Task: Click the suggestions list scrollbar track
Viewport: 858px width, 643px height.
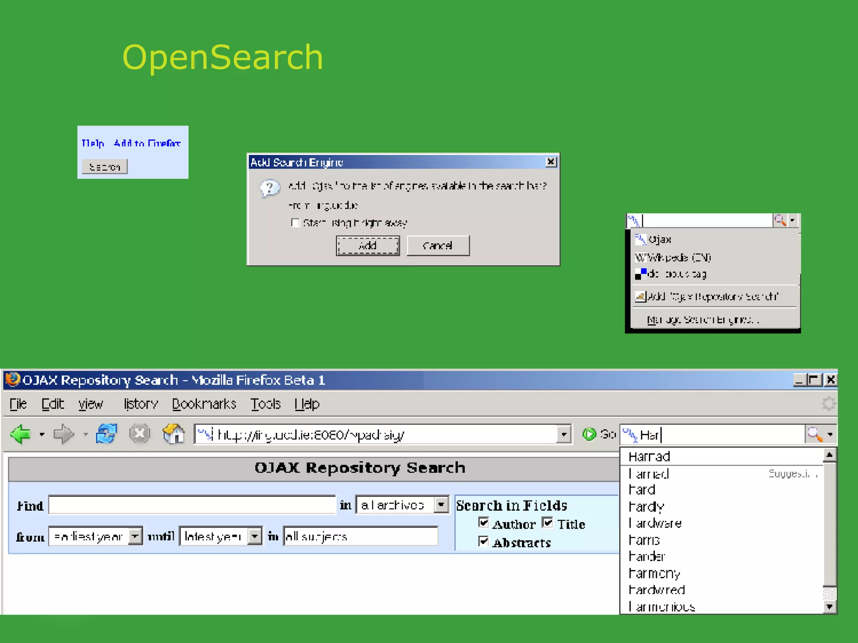Action: coord(830,593)
